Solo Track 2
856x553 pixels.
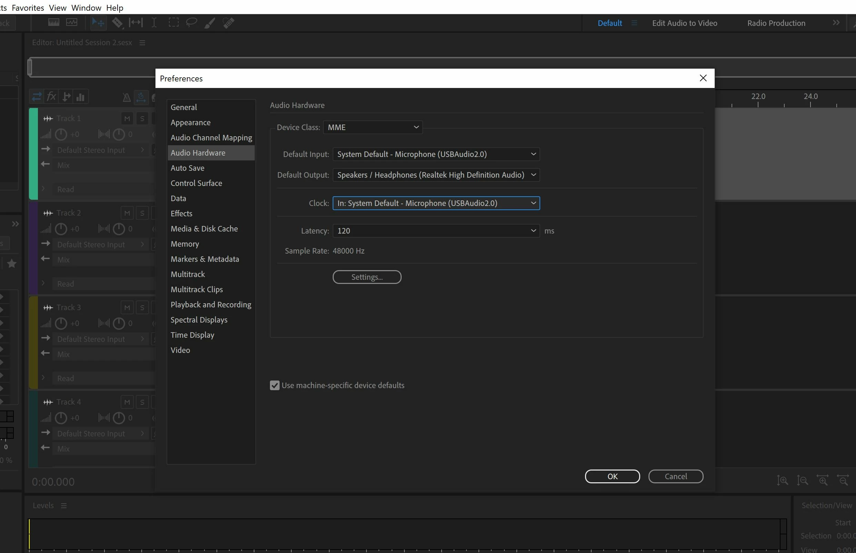pyautogui.click(x=142, y=213)
